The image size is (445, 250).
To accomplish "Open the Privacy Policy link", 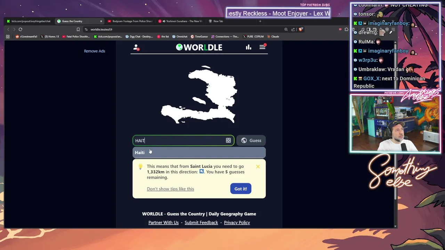I will tap(237, 223).
